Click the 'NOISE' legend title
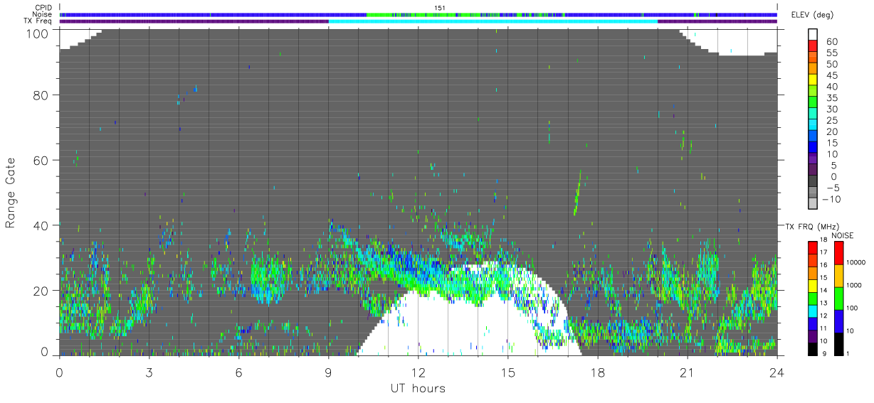This screenshot has height=403, width=874. 842,235
